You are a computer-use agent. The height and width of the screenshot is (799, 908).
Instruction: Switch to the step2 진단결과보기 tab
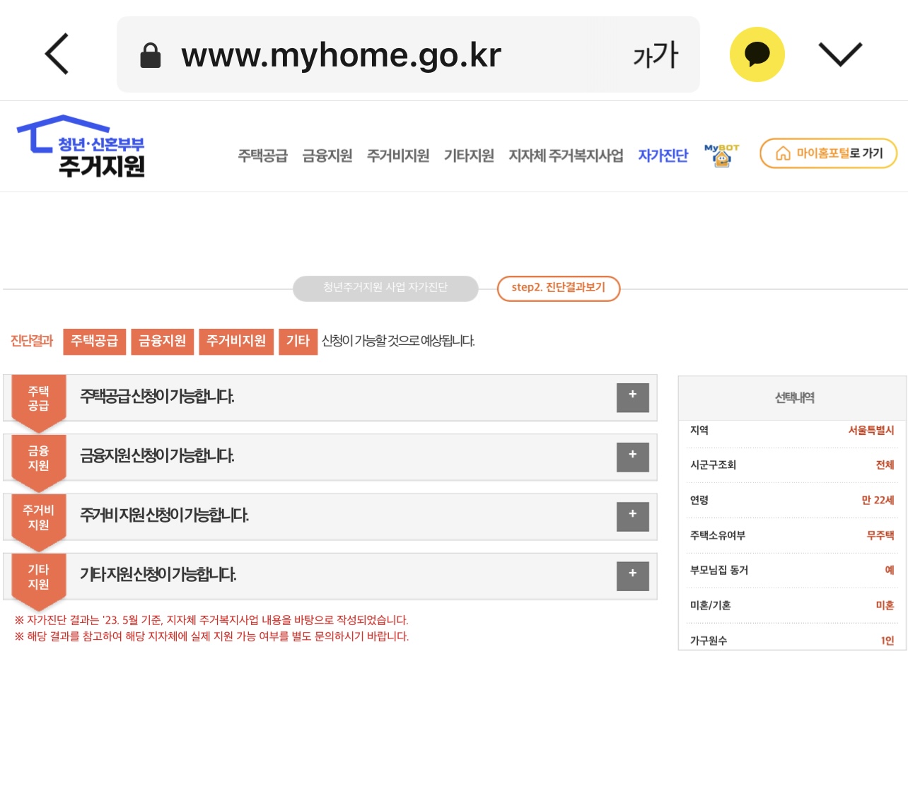pyautogui.click(x=558, y=288)
